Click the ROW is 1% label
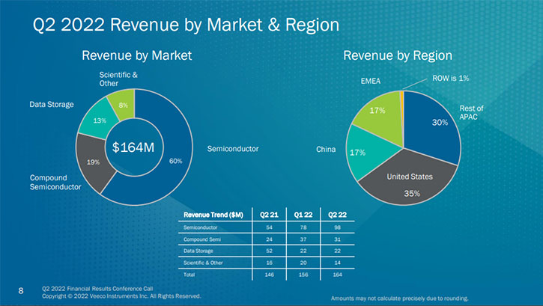The width and height of the screenshot is (543, 306). pyautogui.click(x=451, y=78)
